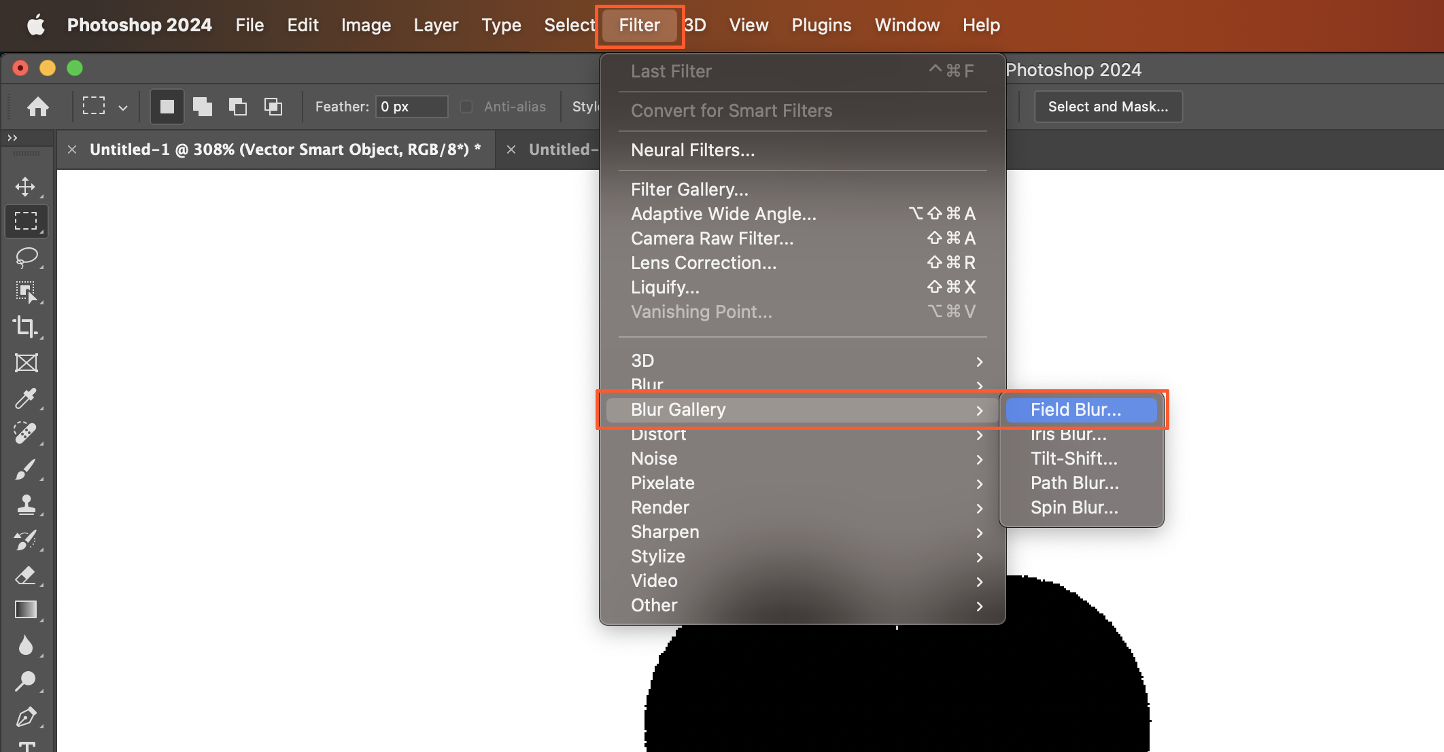Select the Lasso tool
Image resolution: width=1444 pixels, height=752 pixels.
click(26, 257)
